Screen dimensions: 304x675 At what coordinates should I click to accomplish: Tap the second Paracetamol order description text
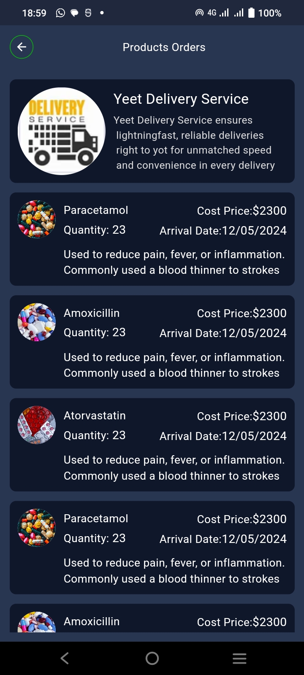tap(174, 571)
